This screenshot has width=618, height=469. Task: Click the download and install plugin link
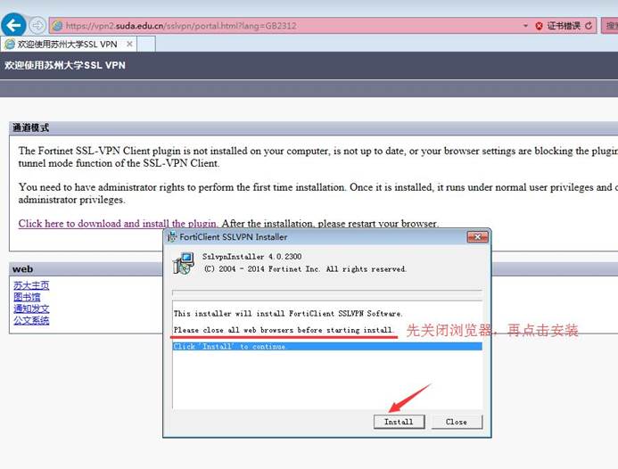[x=118, y=224]
